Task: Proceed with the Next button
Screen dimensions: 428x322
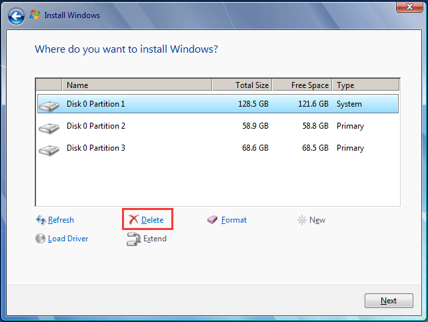Action: (389, 301)
